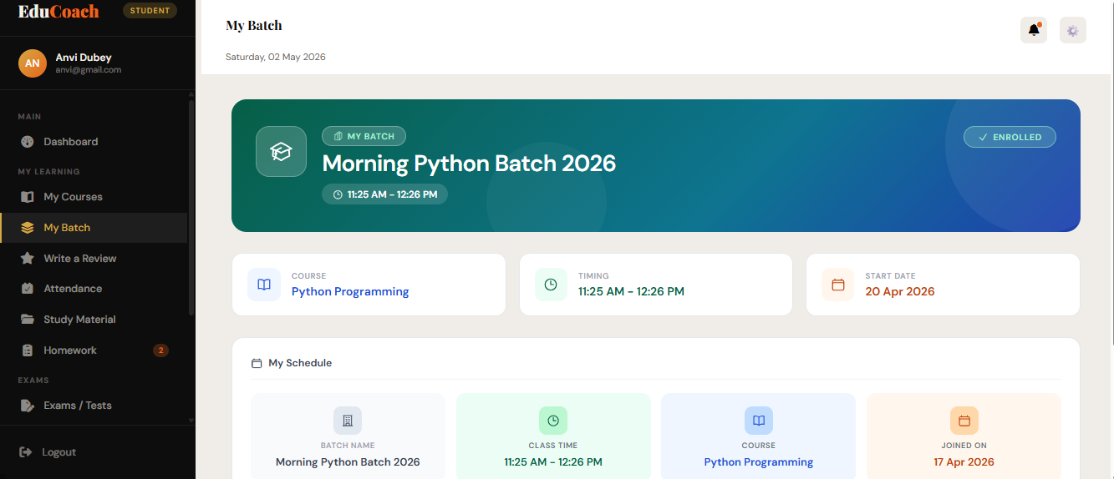The image size is (1114, 479).
Task: Click the AN user avatar
Action: coord(32,63)
